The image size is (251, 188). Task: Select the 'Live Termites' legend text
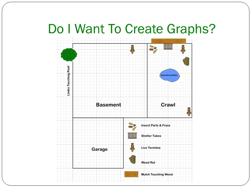coord(151,148)
